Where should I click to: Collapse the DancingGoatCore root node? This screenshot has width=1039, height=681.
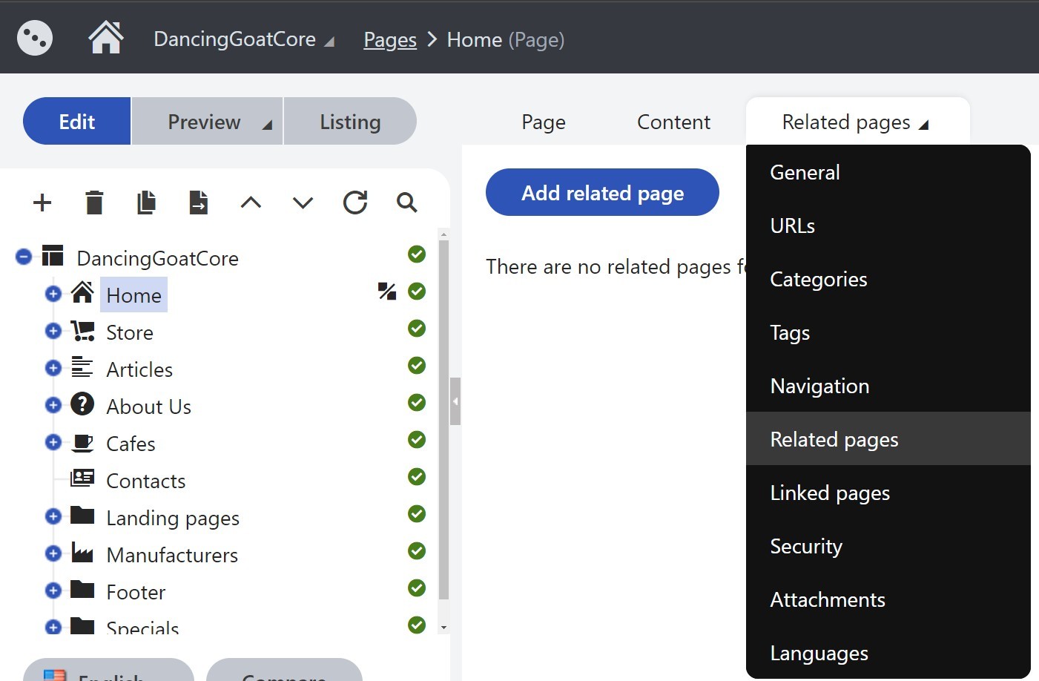pos(24,257)
